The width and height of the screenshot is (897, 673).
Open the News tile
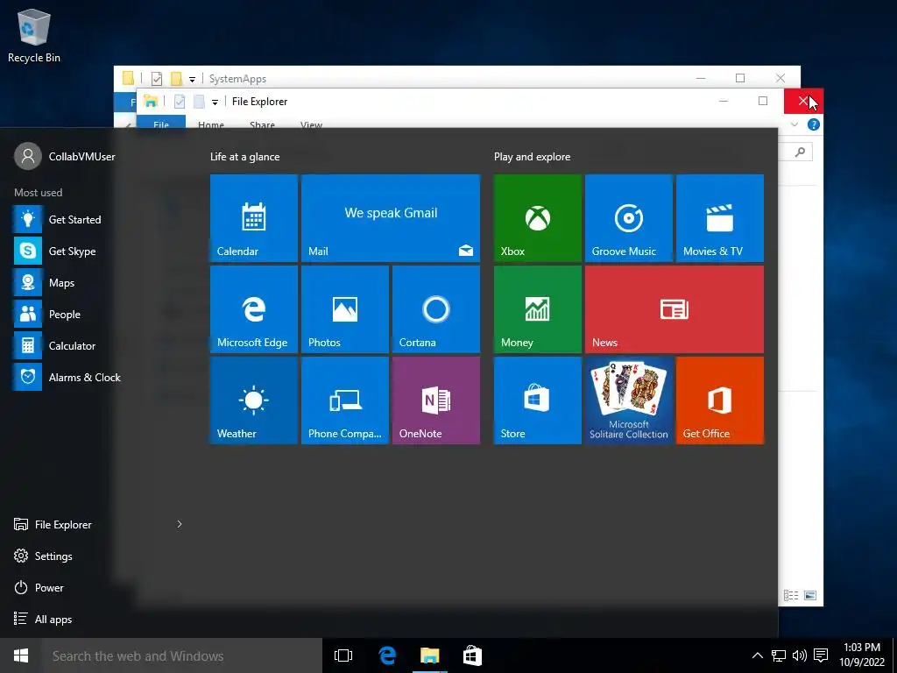tap(675, 309)
